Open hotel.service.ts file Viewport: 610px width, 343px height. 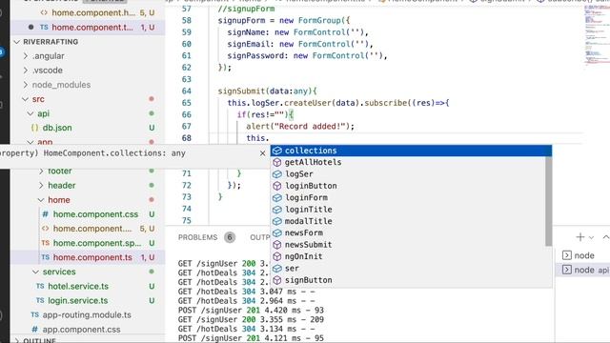pyautogui.click(x=78, y=286)
